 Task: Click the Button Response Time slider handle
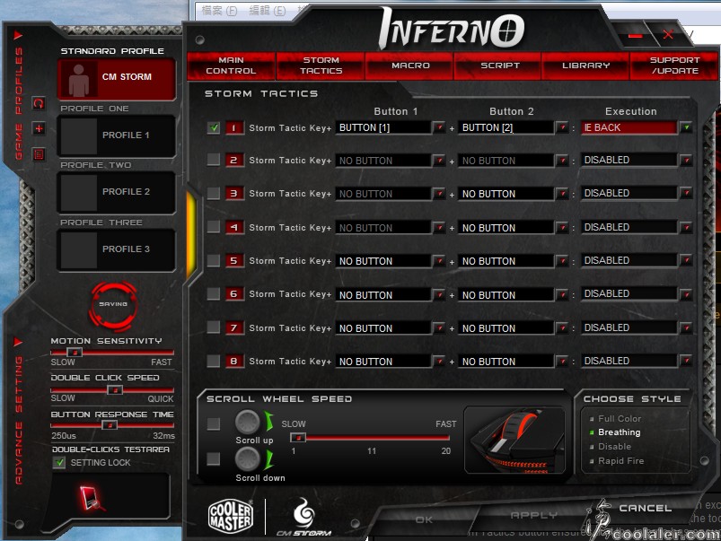click(110, 425)
